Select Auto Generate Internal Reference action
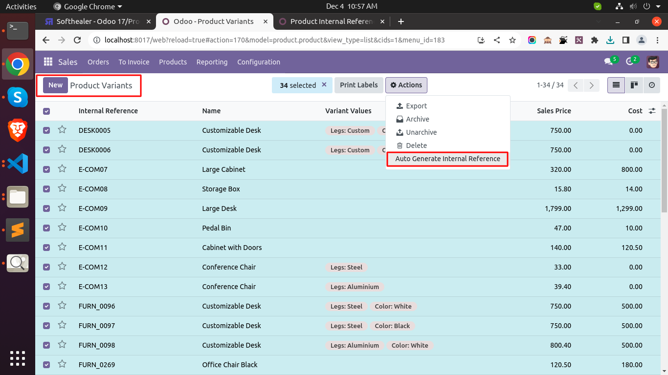The image size is (668, 375). pos(447,159)
